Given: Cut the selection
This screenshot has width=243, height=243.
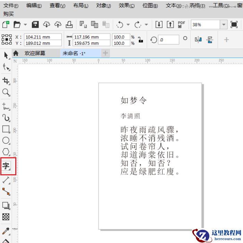Looking at the screenshot, I should point(83,25).
